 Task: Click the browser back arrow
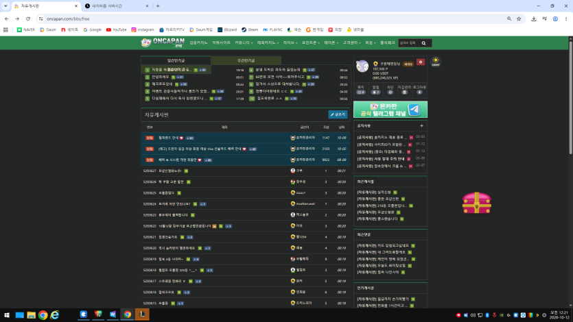click(7, 18)
